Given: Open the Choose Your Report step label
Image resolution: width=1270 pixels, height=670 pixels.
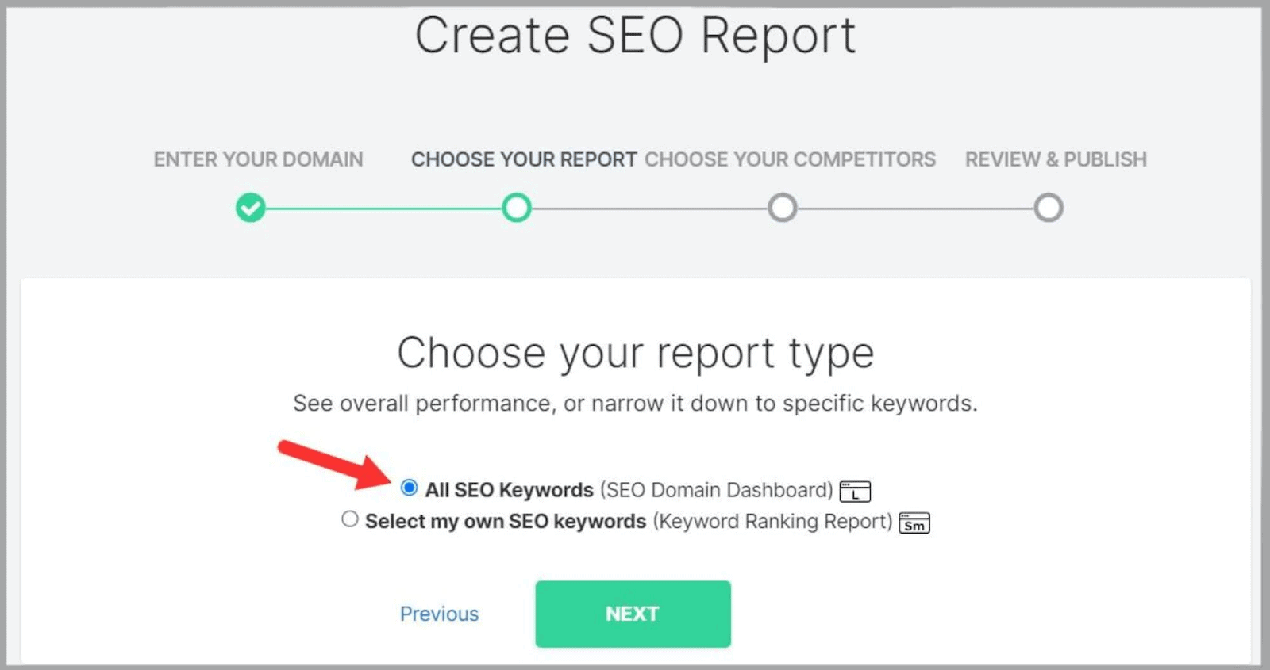Looking at the screenshot, I should (524, 159).
